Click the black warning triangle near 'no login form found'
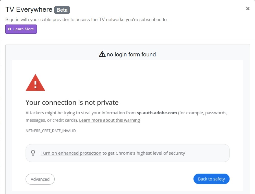This screenshot has height=194, width=255. point(102,54)
